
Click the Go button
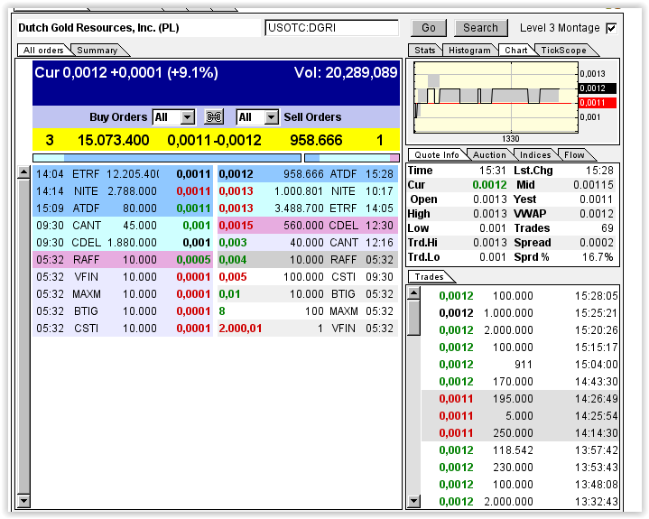[429, 28]
